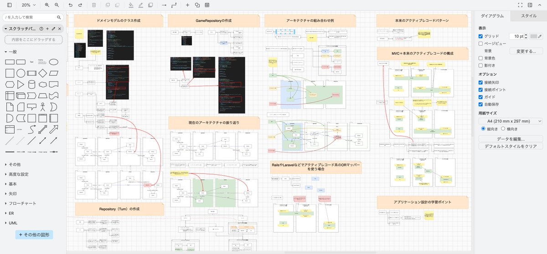This screenshot has width=547, height=254.
Task: Expand the その他 shapes section
Action: [13, 164]
